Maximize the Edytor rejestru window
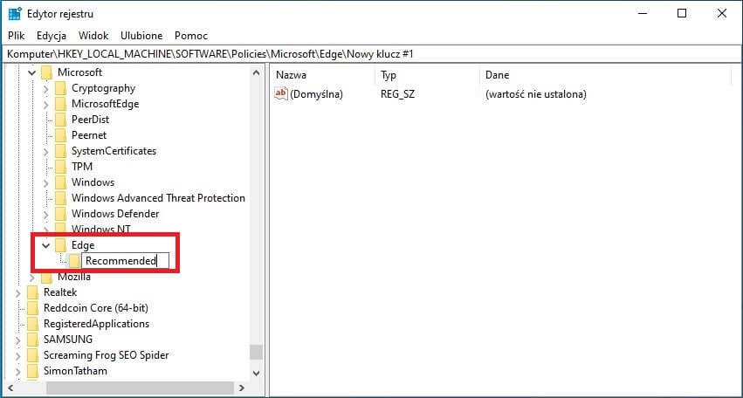 [681, 13]
